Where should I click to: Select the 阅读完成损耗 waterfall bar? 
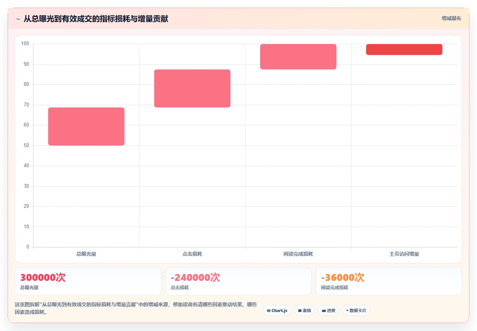click(x=298, y=57)
